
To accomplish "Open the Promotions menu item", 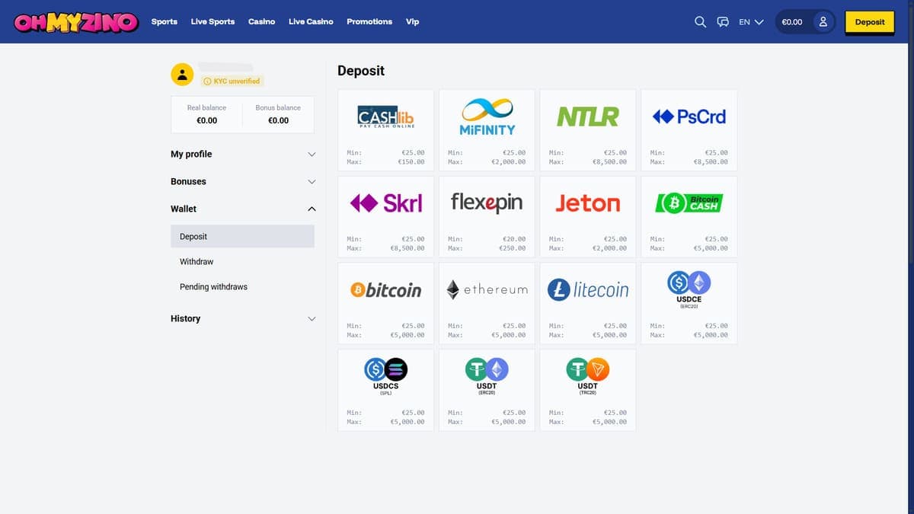I will pos(369,21).
